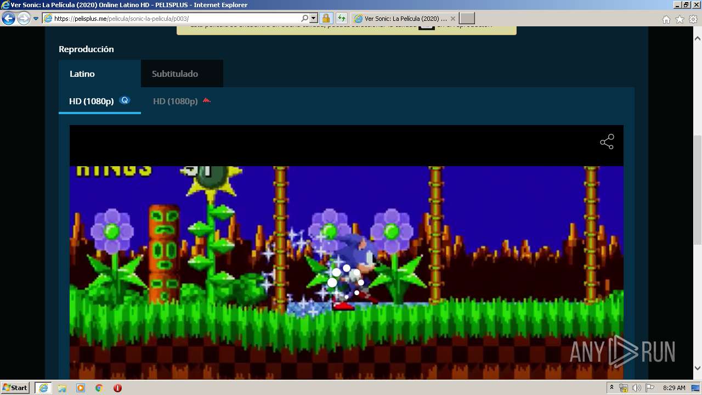Viewport: 702px width, 395px height.
Task: Open the Windows Start menu
Action: (x=15, y=388)
